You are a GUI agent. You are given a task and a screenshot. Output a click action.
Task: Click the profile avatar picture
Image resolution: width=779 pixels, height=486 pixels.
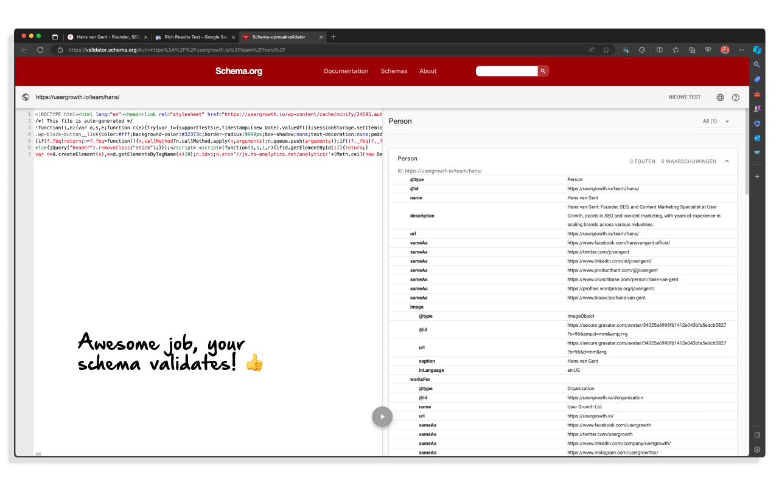tap(725, 50)
